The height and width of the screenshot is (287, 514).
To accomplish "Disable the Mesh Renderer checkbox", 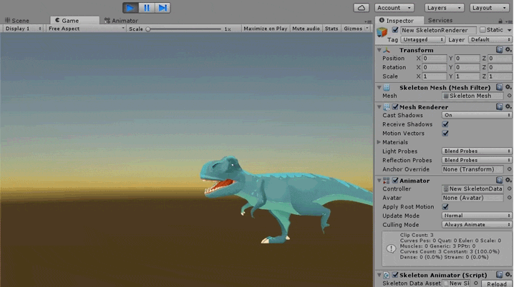I will 395,107.
